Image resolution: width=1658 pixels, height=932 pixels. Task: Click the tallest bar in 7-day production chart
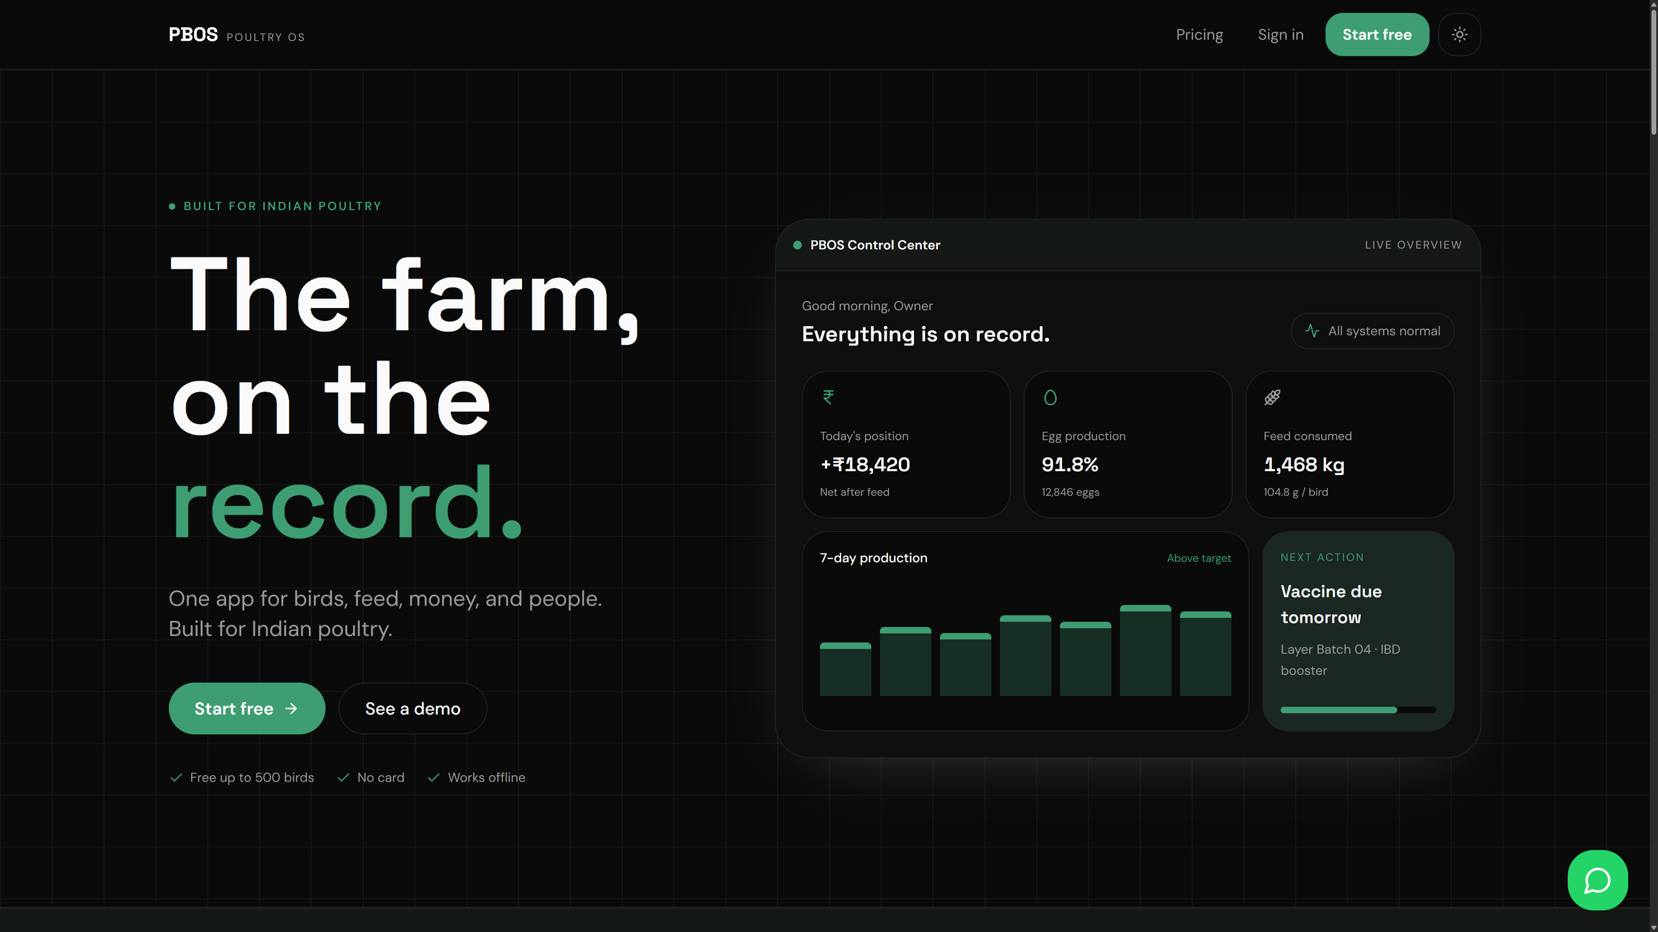point(1145,650)
